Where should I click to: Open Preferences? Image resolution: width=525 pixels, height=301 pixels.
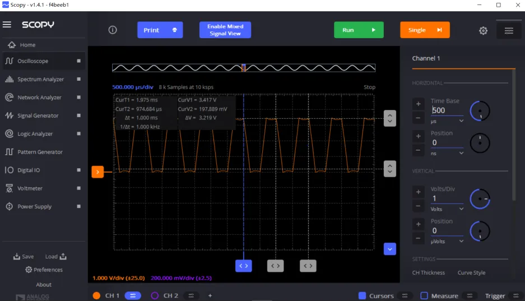(x=44, y=270)
